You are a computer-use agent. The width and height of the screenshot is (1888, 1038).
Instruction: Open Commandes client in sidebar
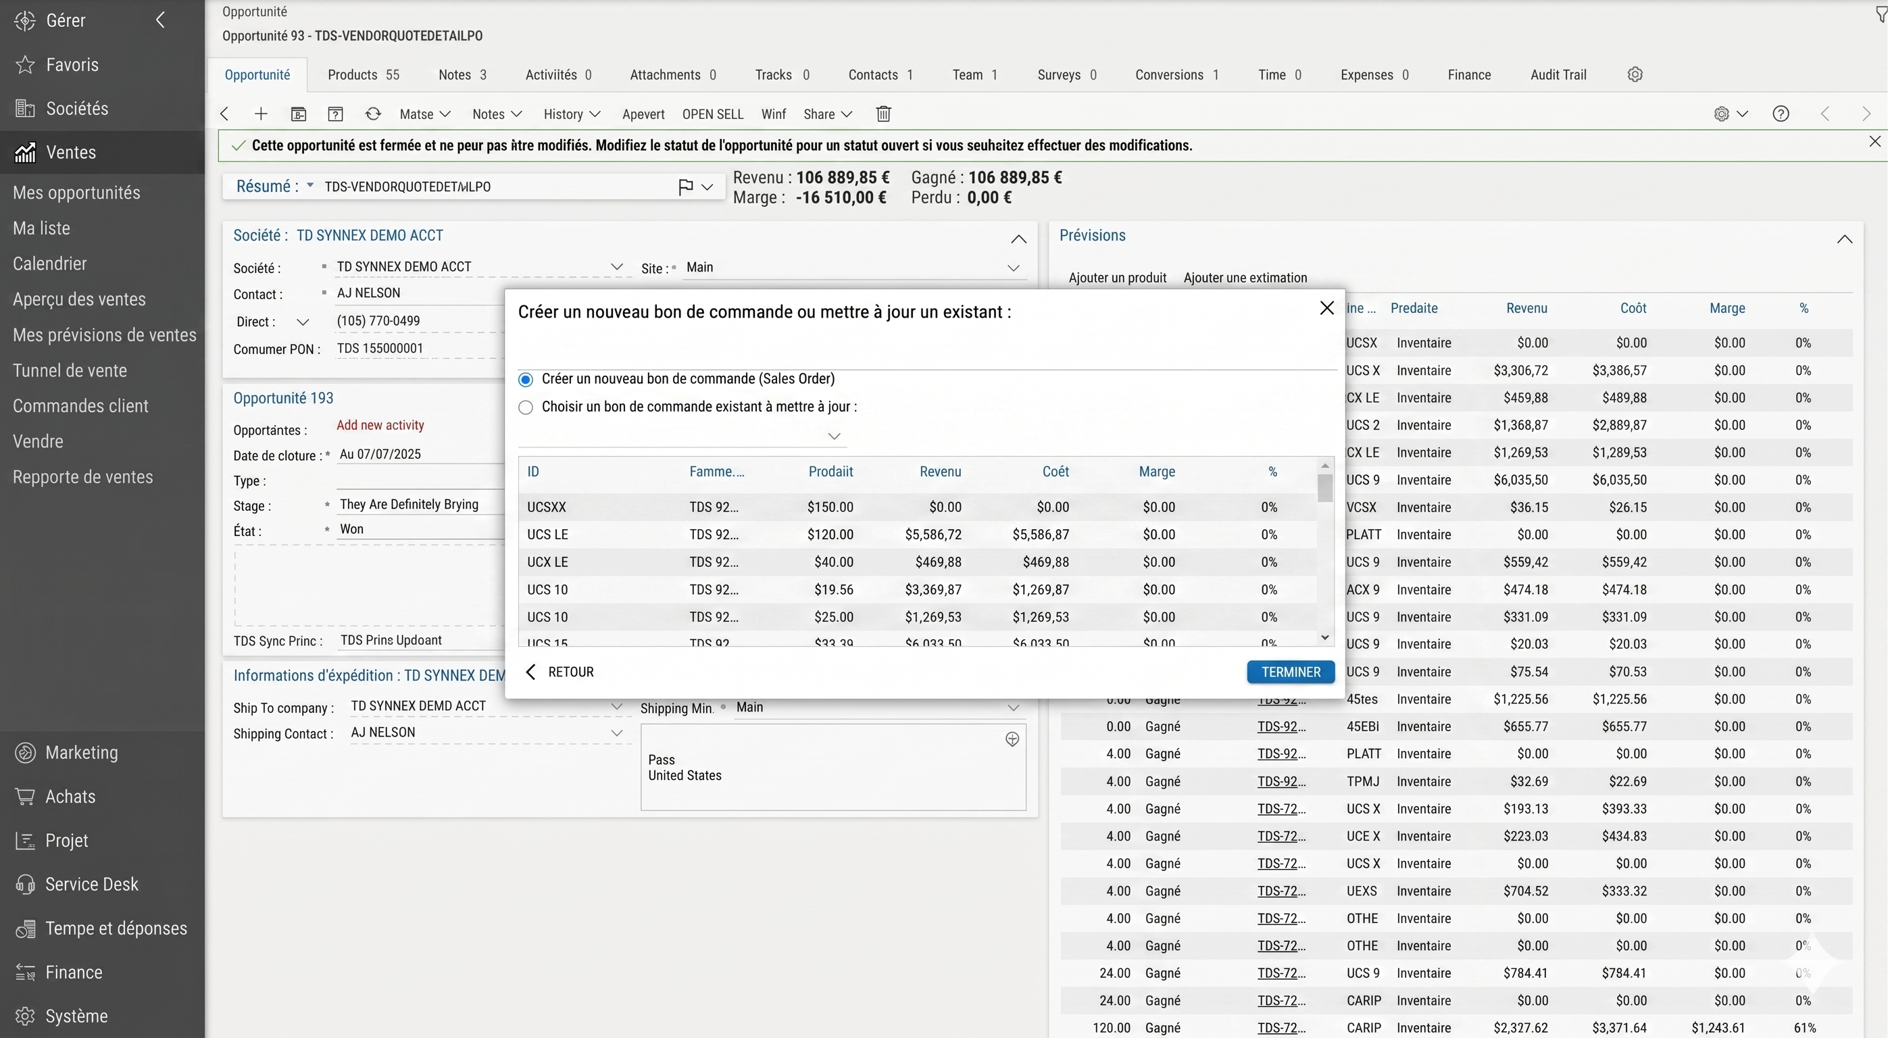coord(80,406)
